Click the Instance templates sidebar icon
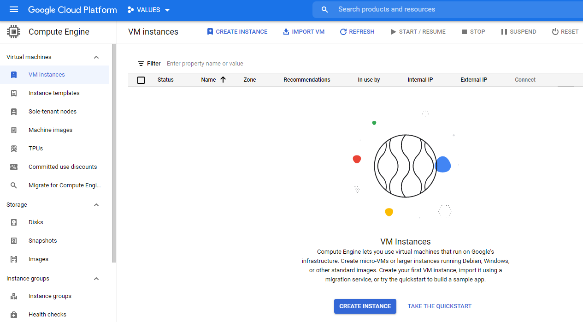Screen dimensions: 583x322 coord(14,93)
